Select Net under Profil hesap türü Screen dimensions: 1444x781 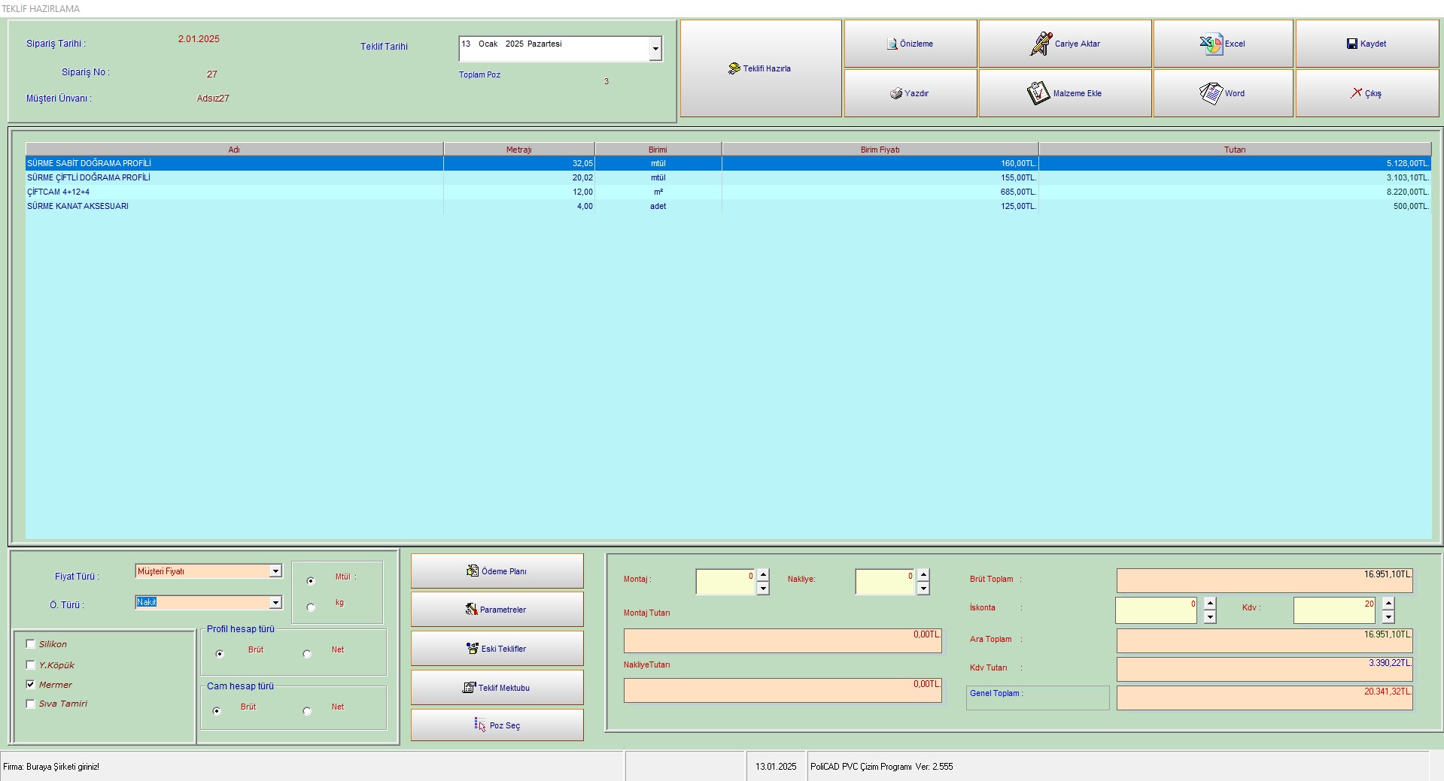click(x=307, y=654)
